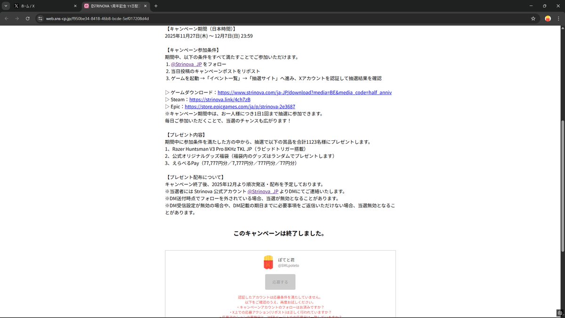This screenshot has width=565, height=318.
Task: Reload the current page
Action: tap(28, 18)
